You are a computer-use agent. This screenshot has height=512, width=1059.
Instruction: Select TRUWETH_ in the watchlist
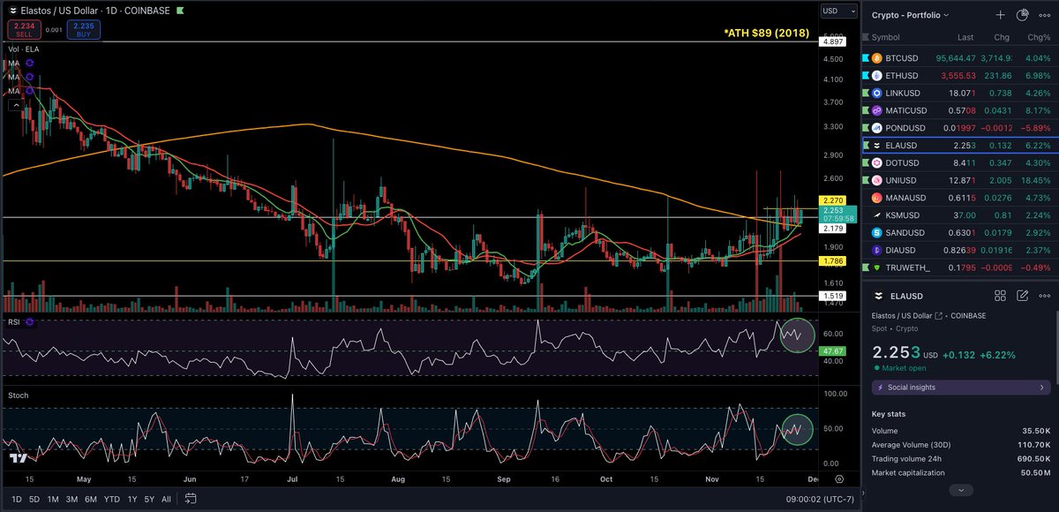(x=960, y=267)
